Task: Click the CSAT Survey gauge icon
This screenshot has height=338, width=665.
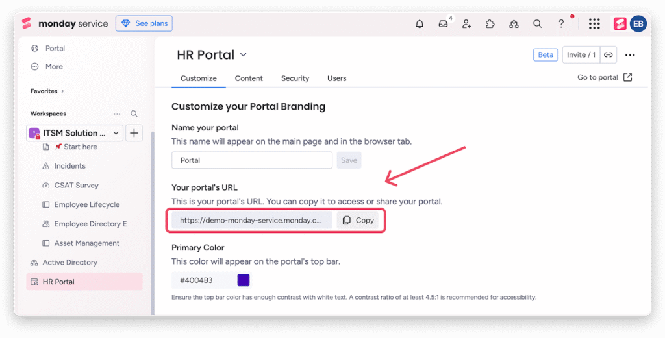Action: (46, 186)
